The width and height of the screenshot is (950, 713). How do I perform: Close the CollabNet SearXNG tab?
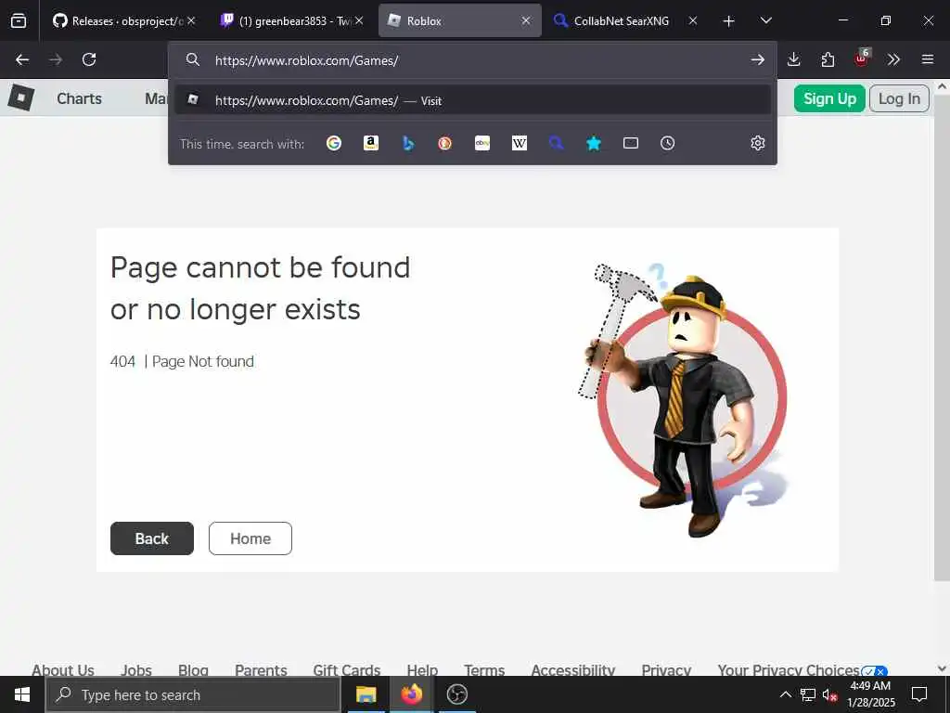(693, 20)
